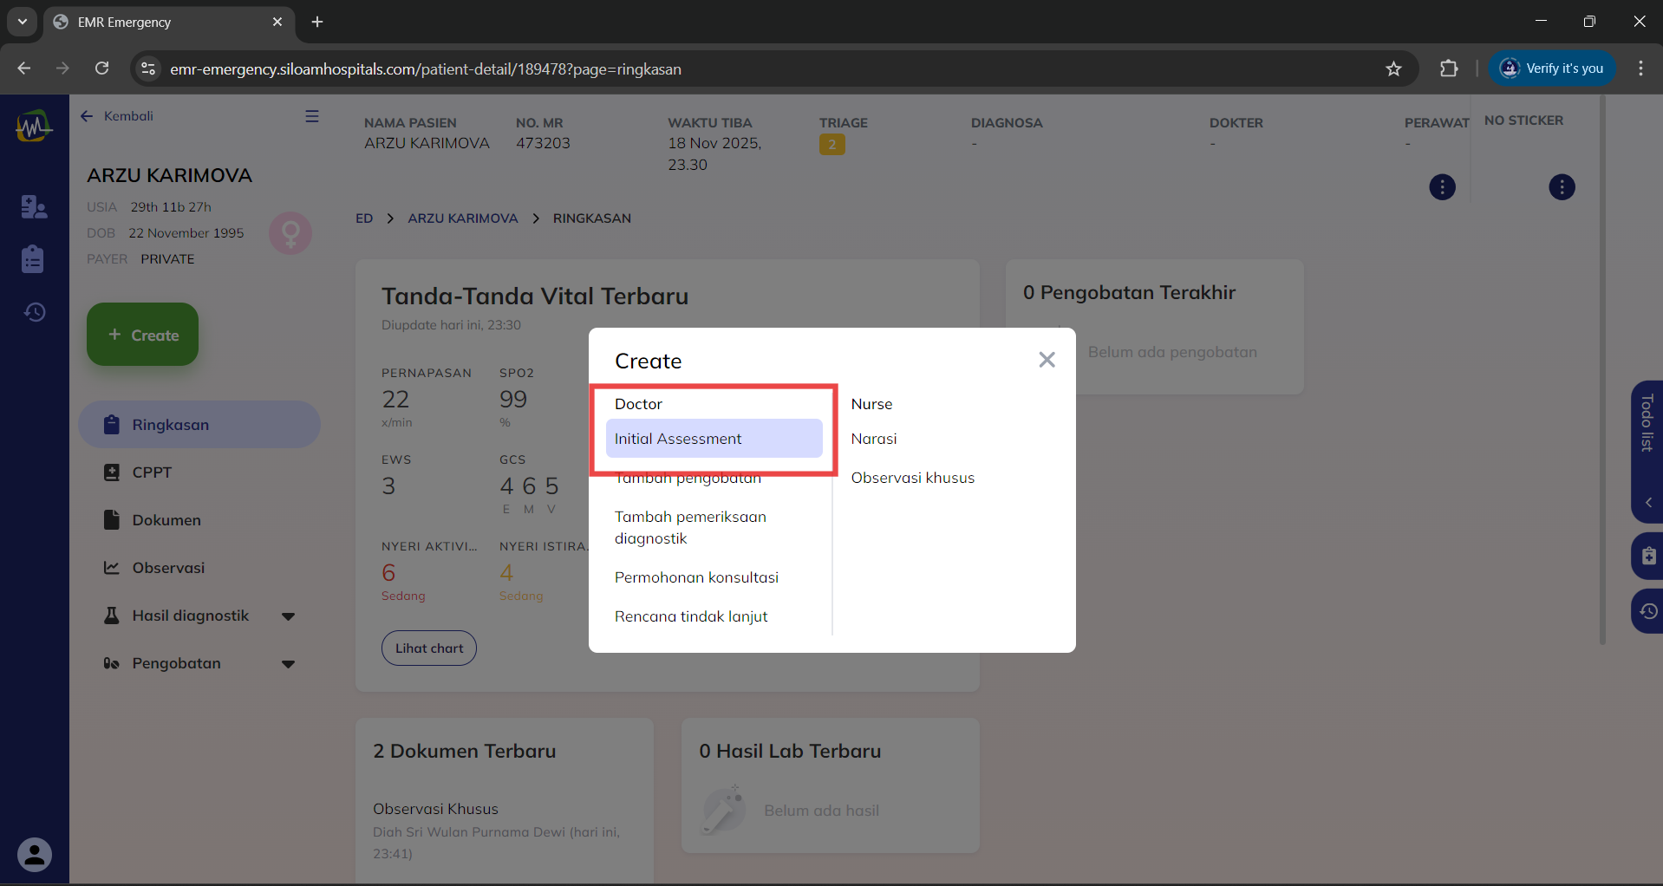Open the clipboard icon in left rail

coord(34,258)
